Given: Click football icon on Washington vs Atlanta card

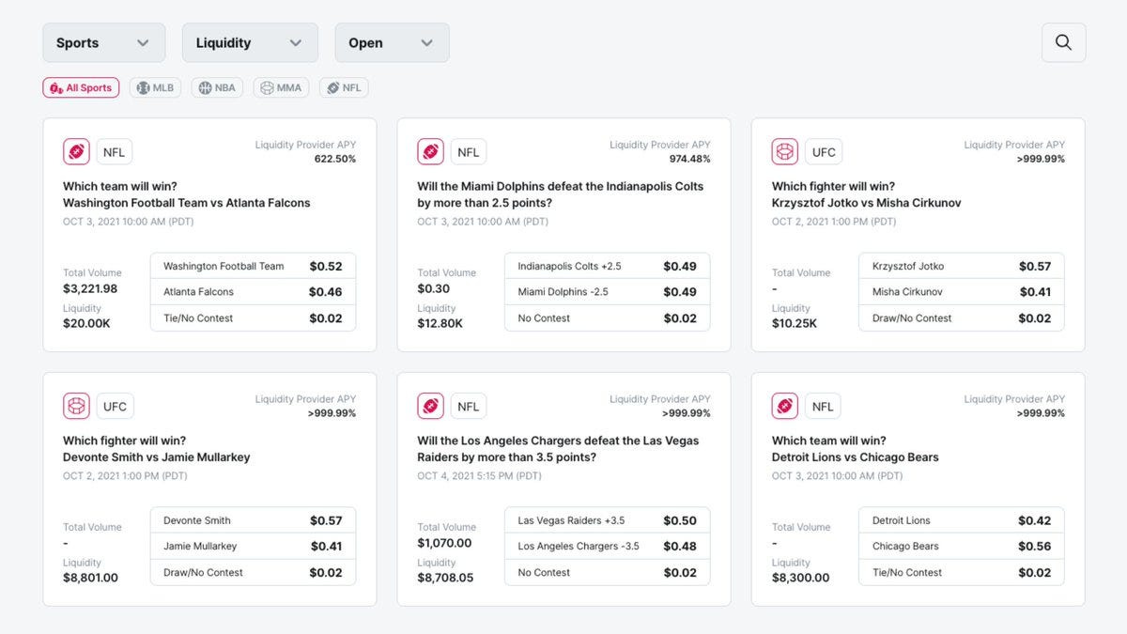Looking at the screenshot, I should pos(76,151).
